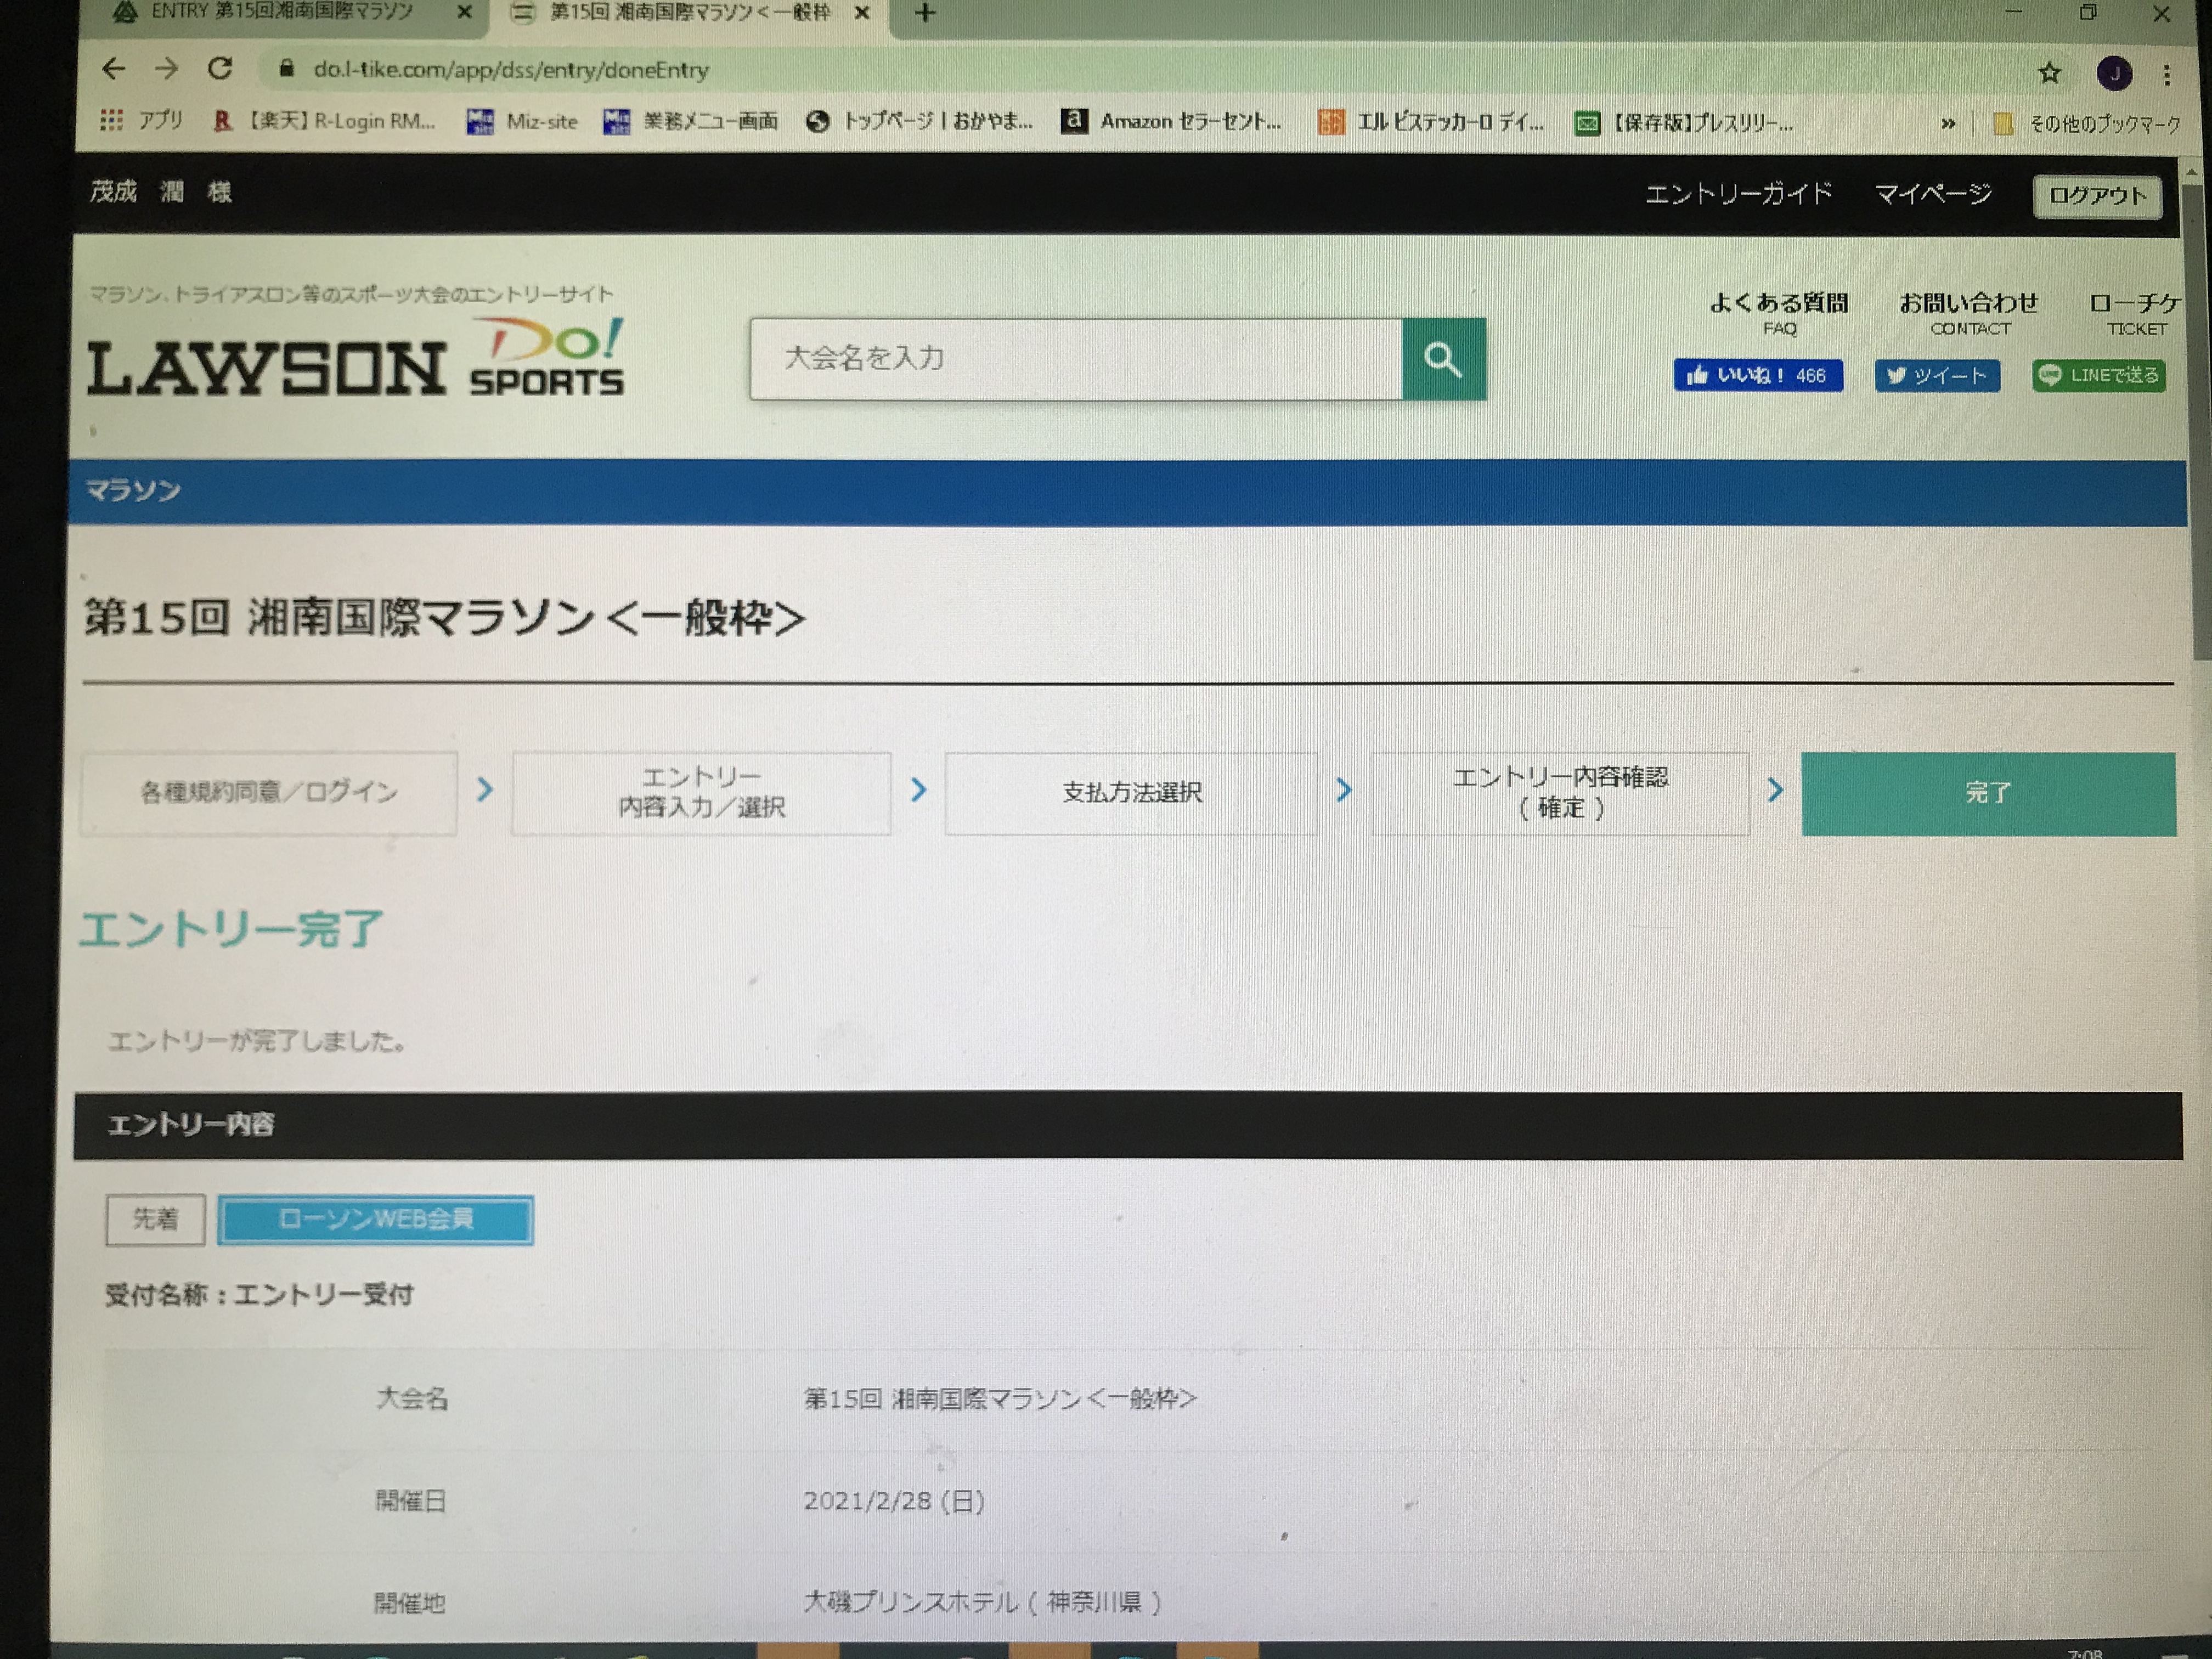This screenshot has height=1659, width=2212.
Task: Click the 茂成 潤 様 user name
Action: coord(161,192)
